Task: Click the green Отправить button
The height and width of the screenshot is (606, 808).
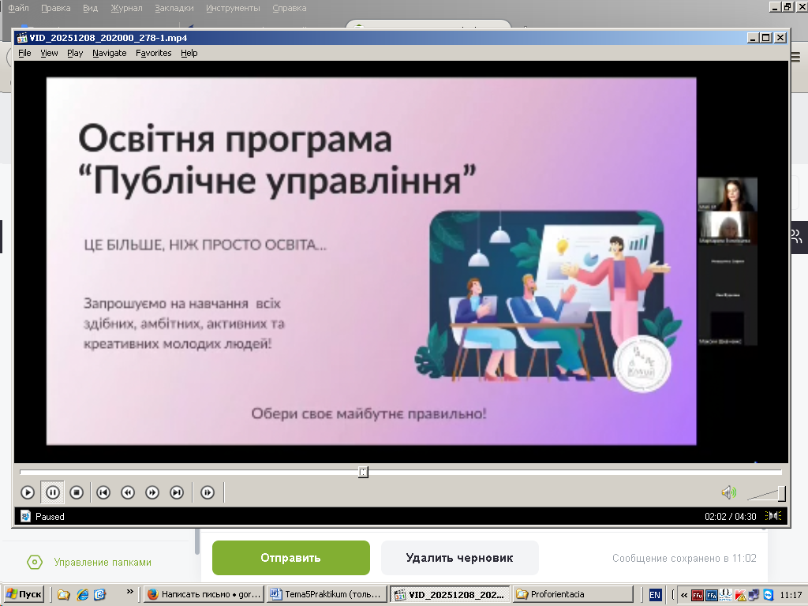Action: (x=290, y=558)
